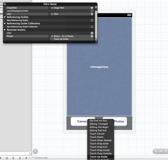Close the File's Owner connections panel

[5, 4]
